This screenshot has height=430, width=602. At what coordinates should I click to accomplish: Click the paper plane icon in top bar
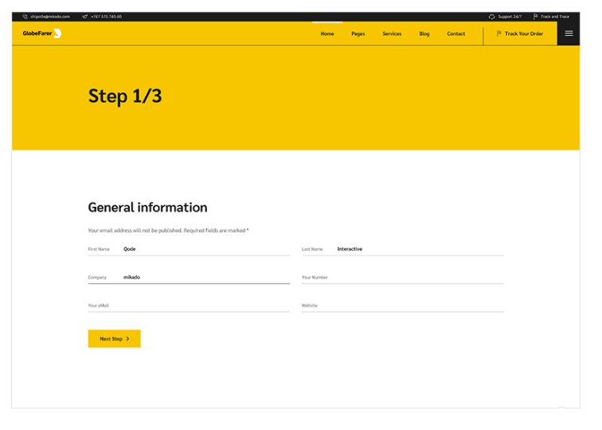(85, 16)
